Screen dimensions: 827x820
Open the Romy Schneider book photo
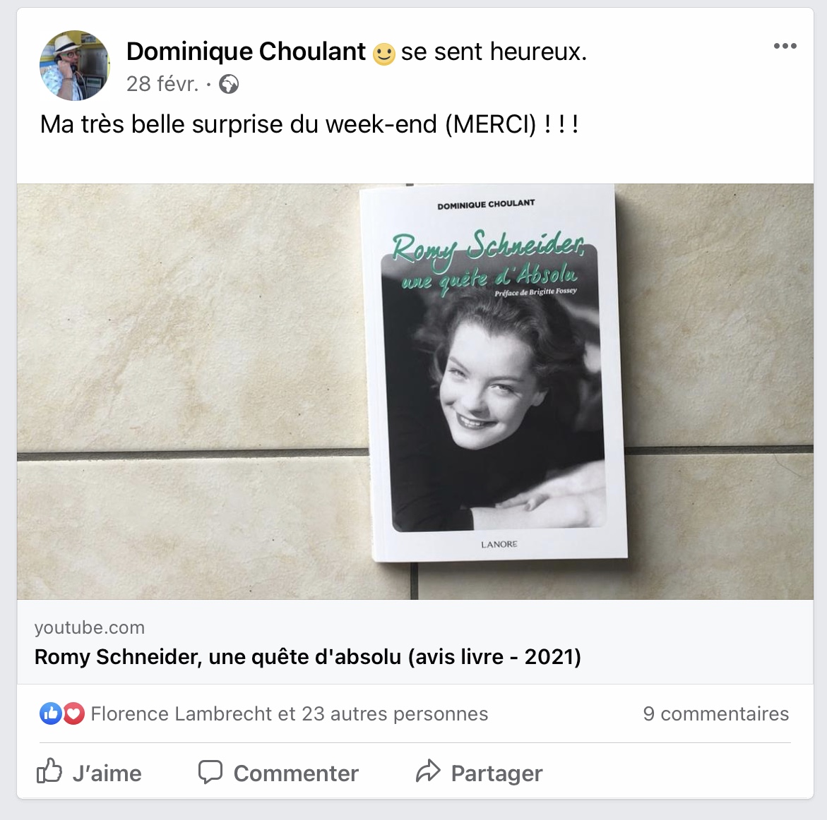click(415, 392)
